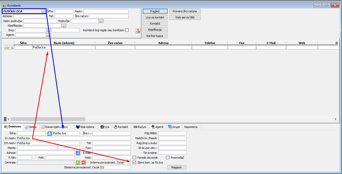This screenshot has width=342, height=174.
Task: Click the horizontal scrollbar thumb under the grid
Action: click(48, 119)
